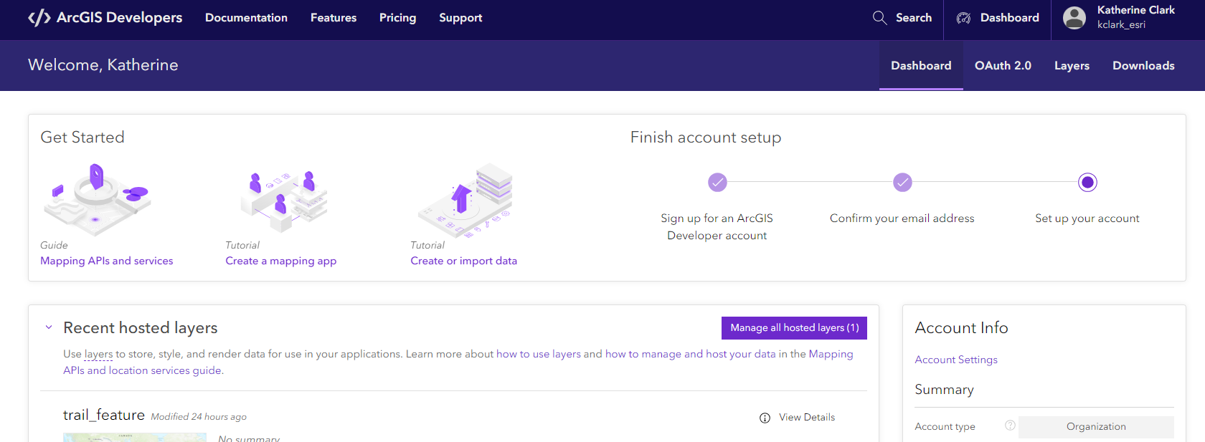
Task: Click Manage all hosted layers button
Action: [794, 327]
